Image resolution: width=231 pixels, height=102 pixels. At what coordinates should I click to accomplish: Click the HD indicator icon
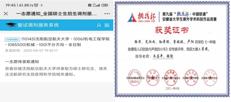pyautogui.click(x=90, y=5)
